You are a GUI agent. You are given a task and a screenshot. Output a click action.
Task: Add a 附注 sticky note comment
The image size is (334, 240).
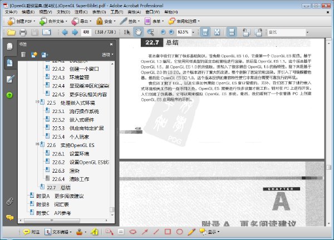pyautogui.click(x=31, y=232)
